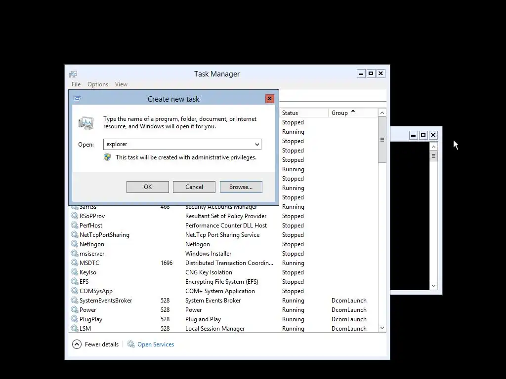The width and height of the screenshot is (506, 379).
Task: Click the MSDTC PID 1696 cell
Action: tap(167, 263)
